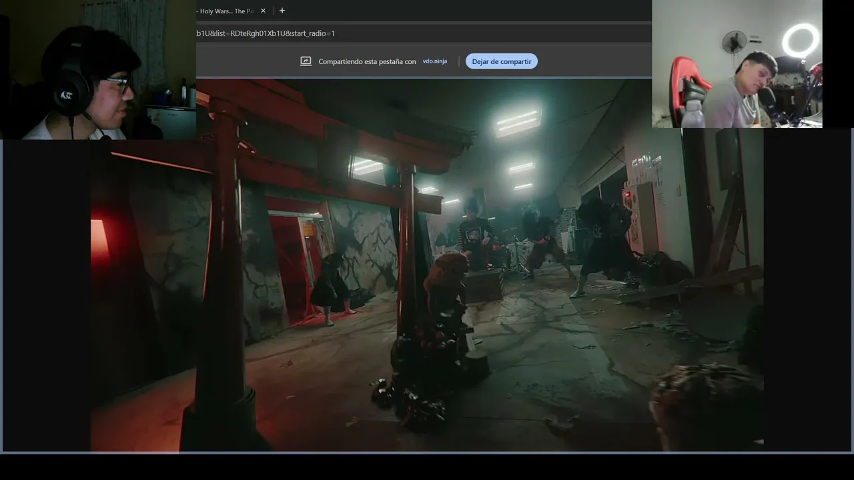The image size is (854, 480).
Task: Click the tab-sharing screen icon
Action: pyautogui.click(x=306, y=61)
